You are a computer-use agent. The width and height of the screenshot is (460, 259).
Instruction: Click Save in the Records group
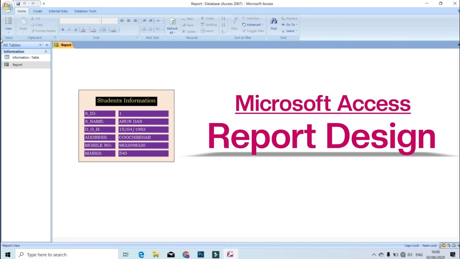(x=188, y=25)
